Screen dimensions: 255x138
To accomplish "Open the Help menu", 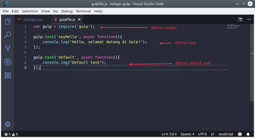I will [x=98, y=11].
